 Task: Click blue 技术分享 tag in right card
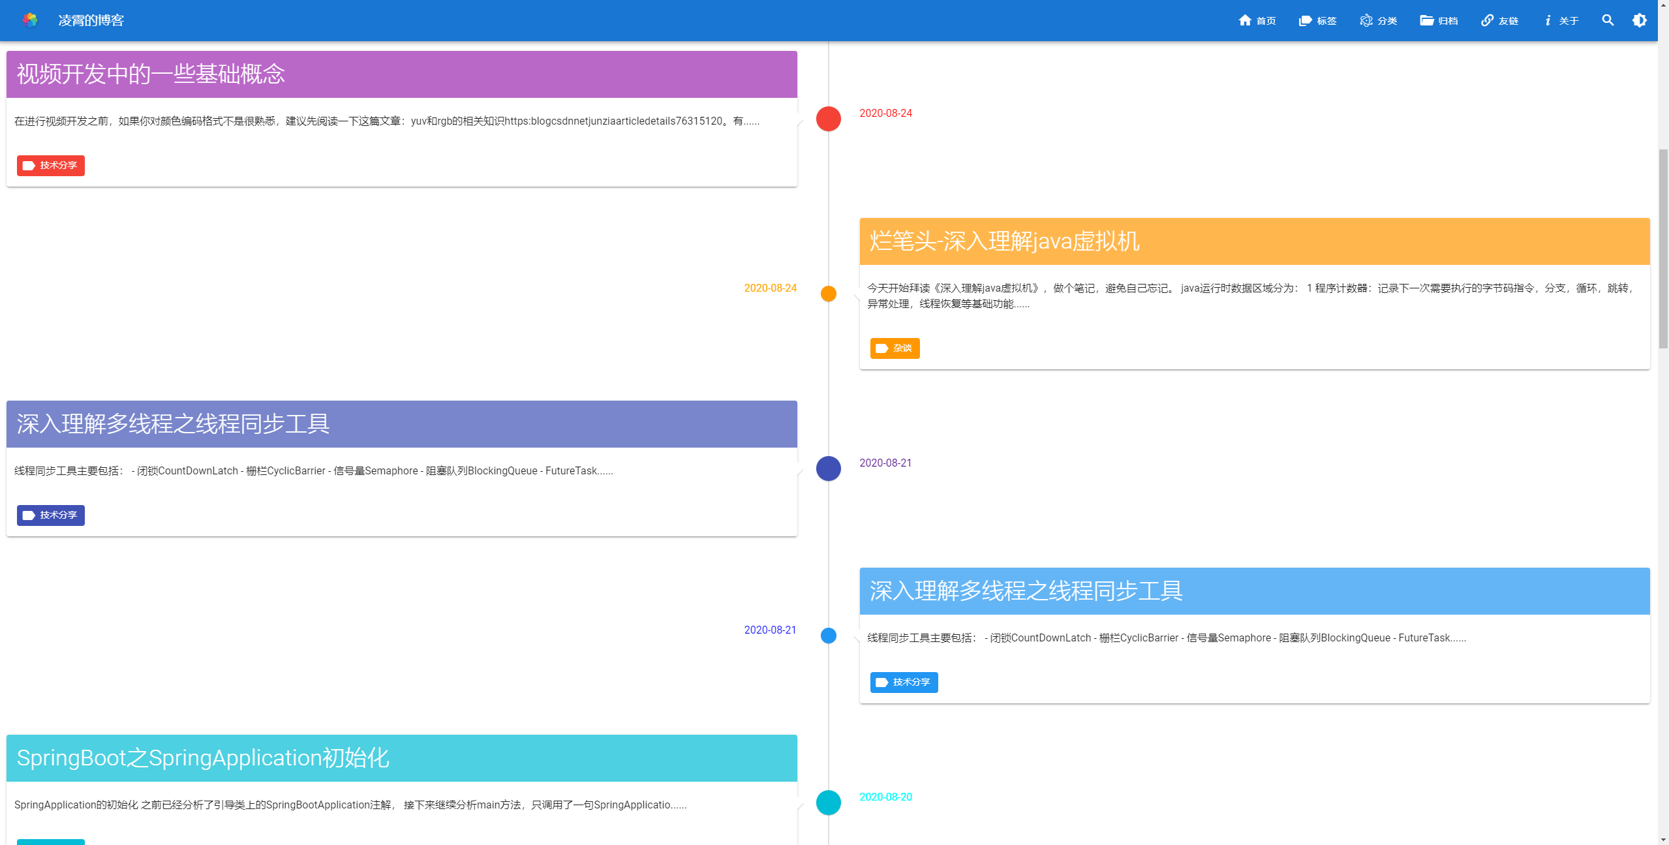pos(904,683)
